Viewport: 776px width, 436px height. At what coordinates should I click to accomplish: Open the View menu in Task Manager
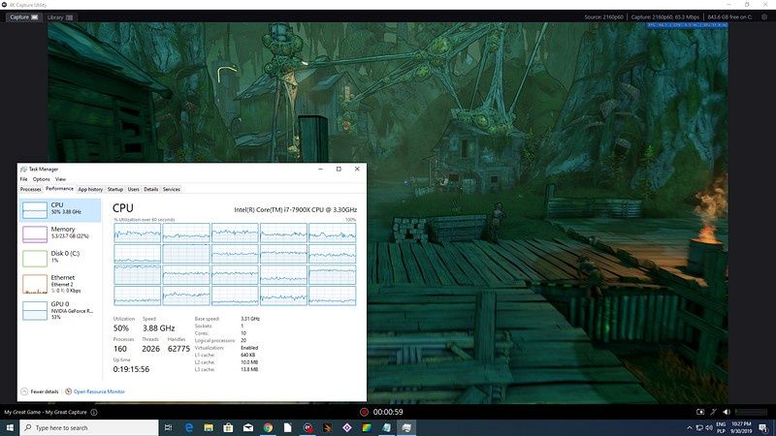click(x=60, y=179)
